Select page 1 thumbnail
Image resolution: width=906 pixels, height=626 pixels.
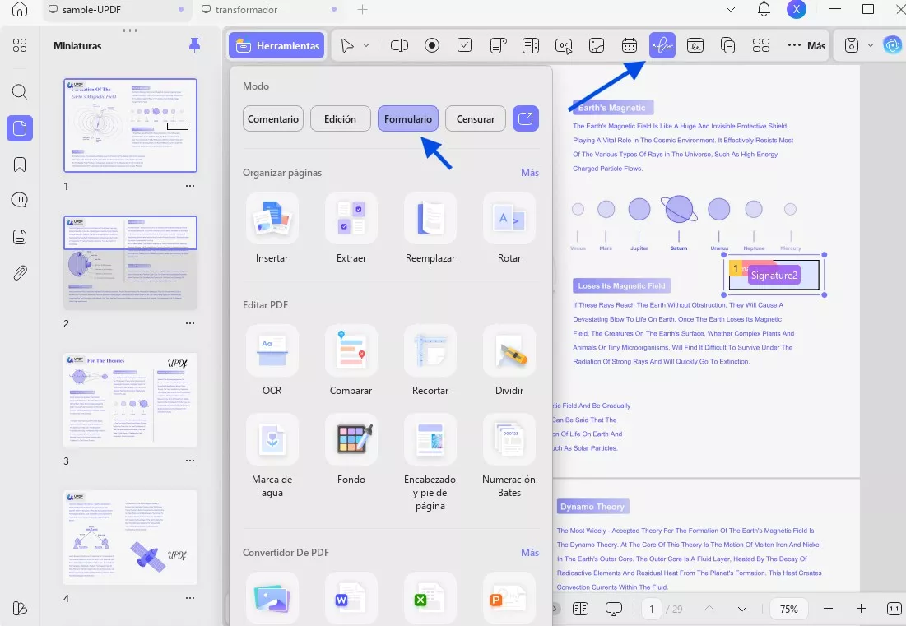click(130, 125)
